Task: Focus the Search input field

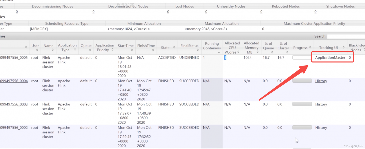Action: tap(346, 36)
